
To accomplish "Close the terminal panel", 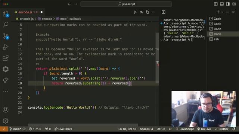I will [x=233, y=12].
